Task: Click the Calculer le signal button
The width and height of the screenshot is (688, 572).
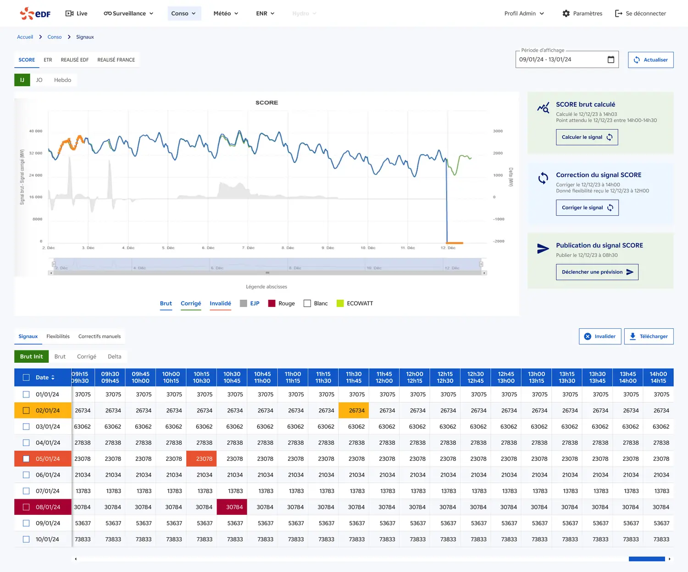Action: [x=587, y=137]
